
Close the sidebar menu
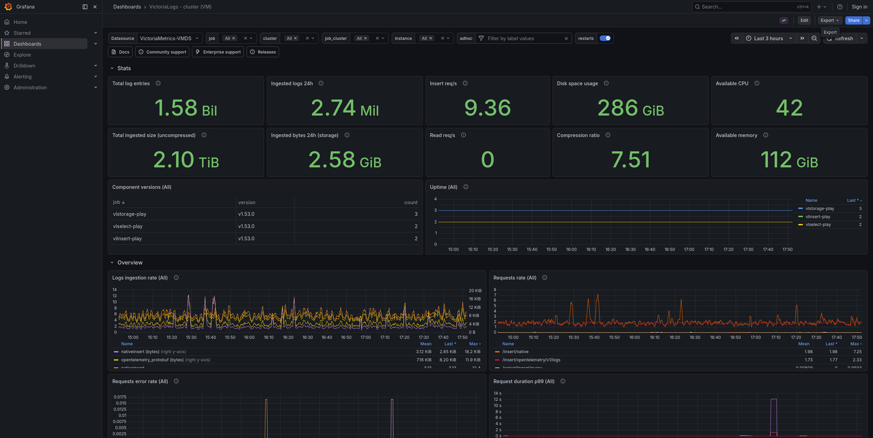[x=95, y=7]
